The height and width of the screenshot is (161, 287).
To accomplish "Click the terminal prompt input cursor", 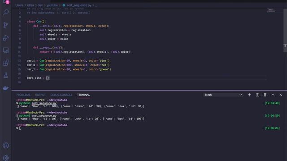I will (x=20, y=128).
